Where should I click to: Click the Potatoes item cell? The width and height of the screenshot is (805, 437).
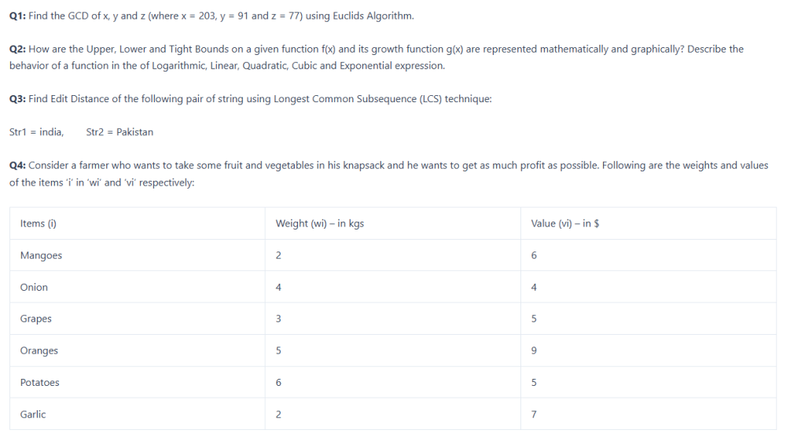click(40, 383)
